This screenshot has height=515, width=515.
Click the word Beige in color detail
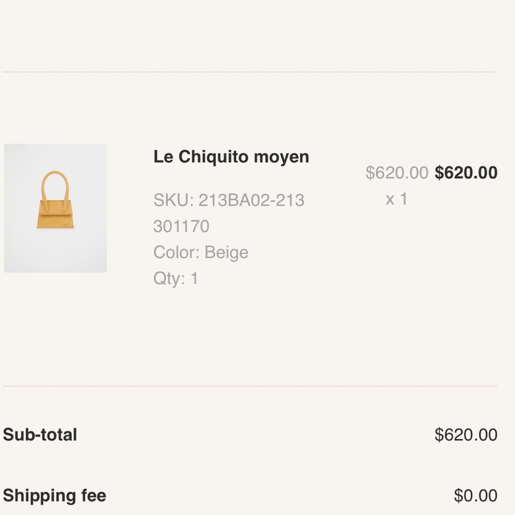226,252
